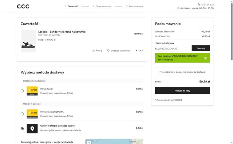Click Przy odbiorze w sklepie nie płacisz text

[182, 72]
